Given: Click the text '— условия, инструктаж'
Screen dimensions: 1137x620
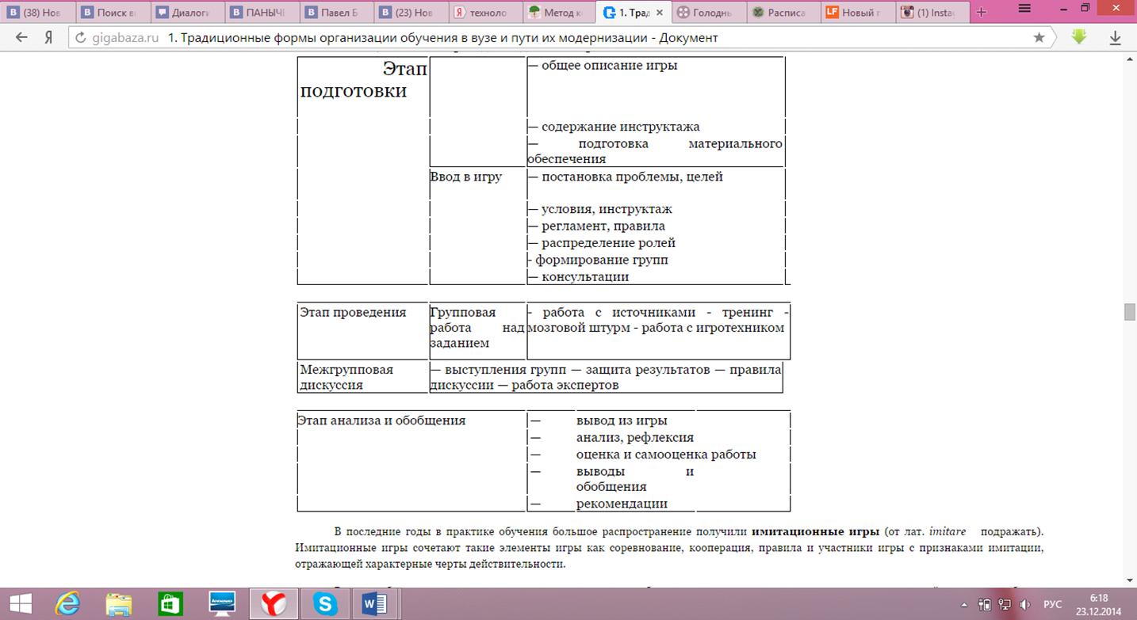Looking at the screenshot, I should pyautogui.click(x=599, y=209).
